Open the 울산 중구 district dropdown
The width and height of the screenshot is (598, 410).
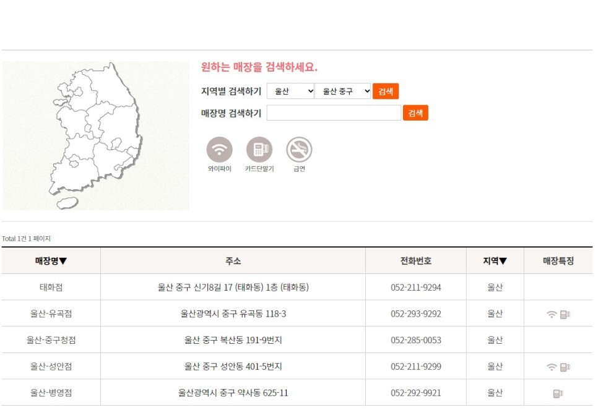(342, 91)
